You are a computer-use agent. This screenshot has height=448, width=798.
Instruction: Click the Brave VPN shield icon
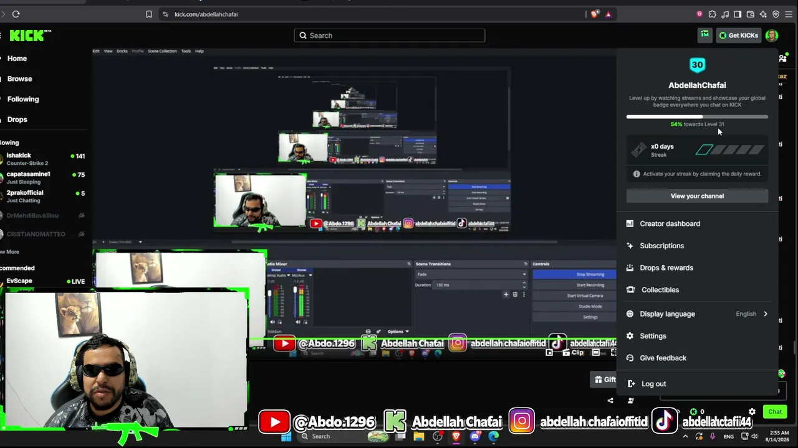[776, 14]
